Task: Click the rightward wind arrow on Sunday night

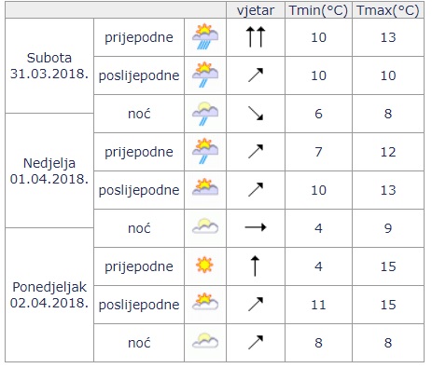Action: click(256, 227)
